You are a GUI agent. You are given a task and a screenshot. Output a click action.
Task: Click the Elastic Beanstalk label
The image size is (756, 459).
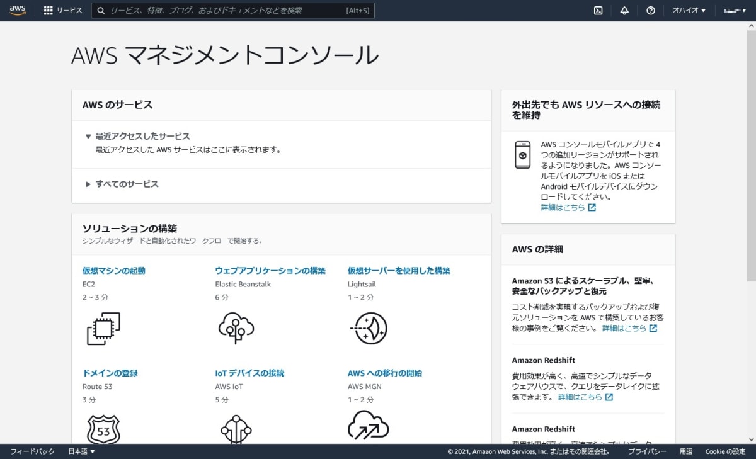[243, 285]
